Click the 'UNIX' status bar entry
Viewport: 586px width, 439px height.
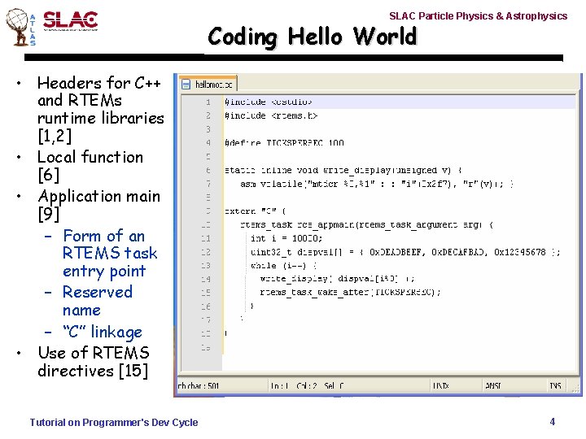(x=440, y=385)
